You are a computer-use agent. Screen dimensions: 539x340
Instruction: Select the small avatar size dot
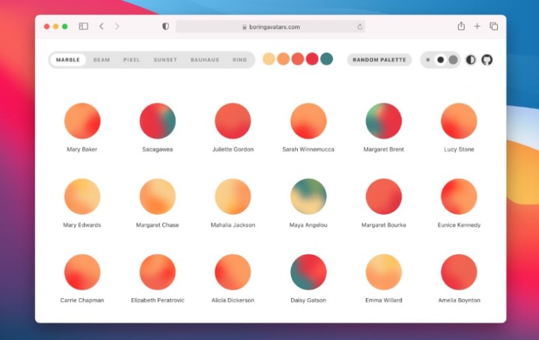pyautogui.click(x=428, y=60)
